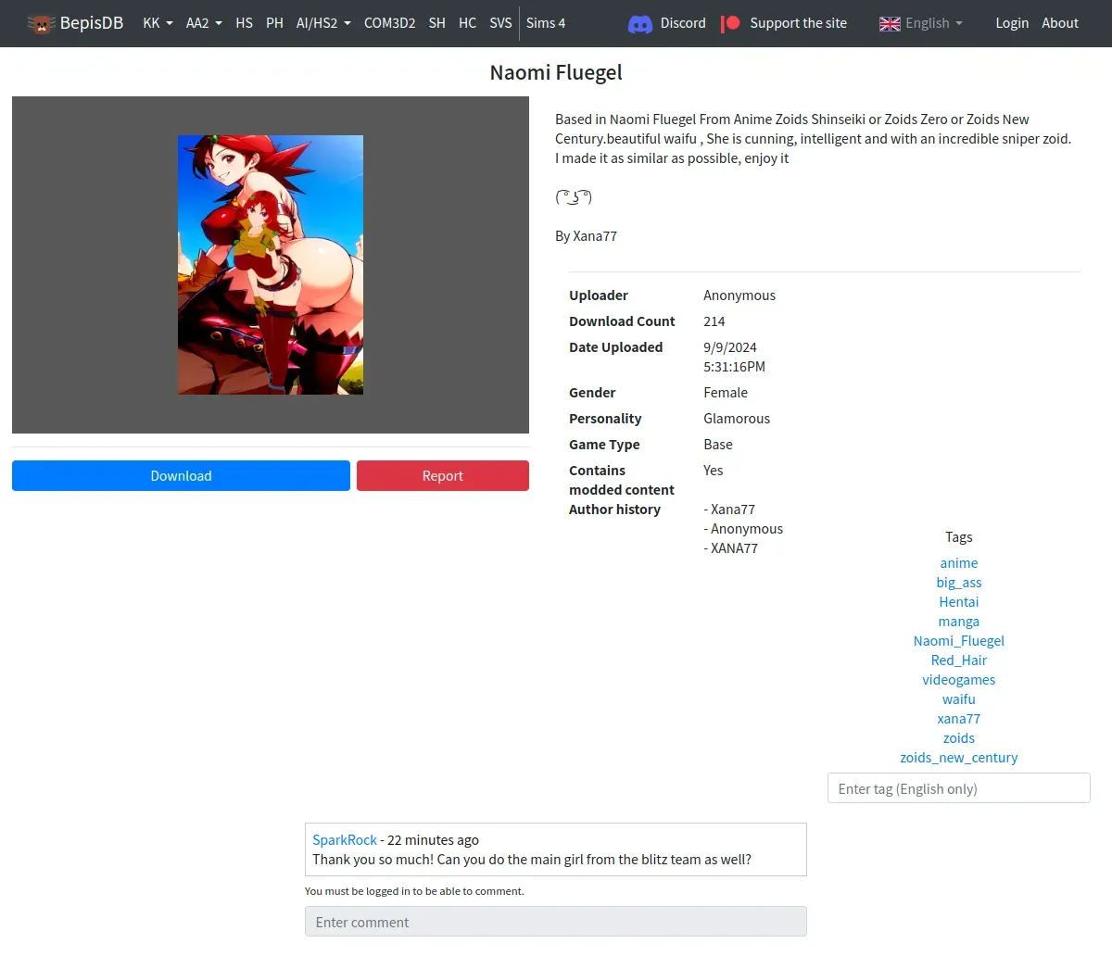
Task: Click the SparkRock commenter name
Action: point(345,840)
